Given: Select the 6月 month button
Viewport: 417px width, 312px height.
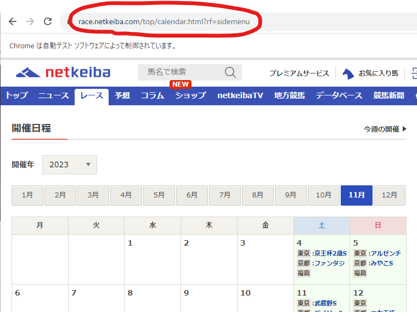Looking at the screenshot, I should (192, 195).
